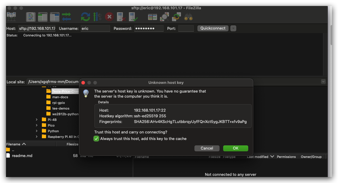Refresh file and folder lists
Screen dimensions: 338x183
(x=85, y=17)
